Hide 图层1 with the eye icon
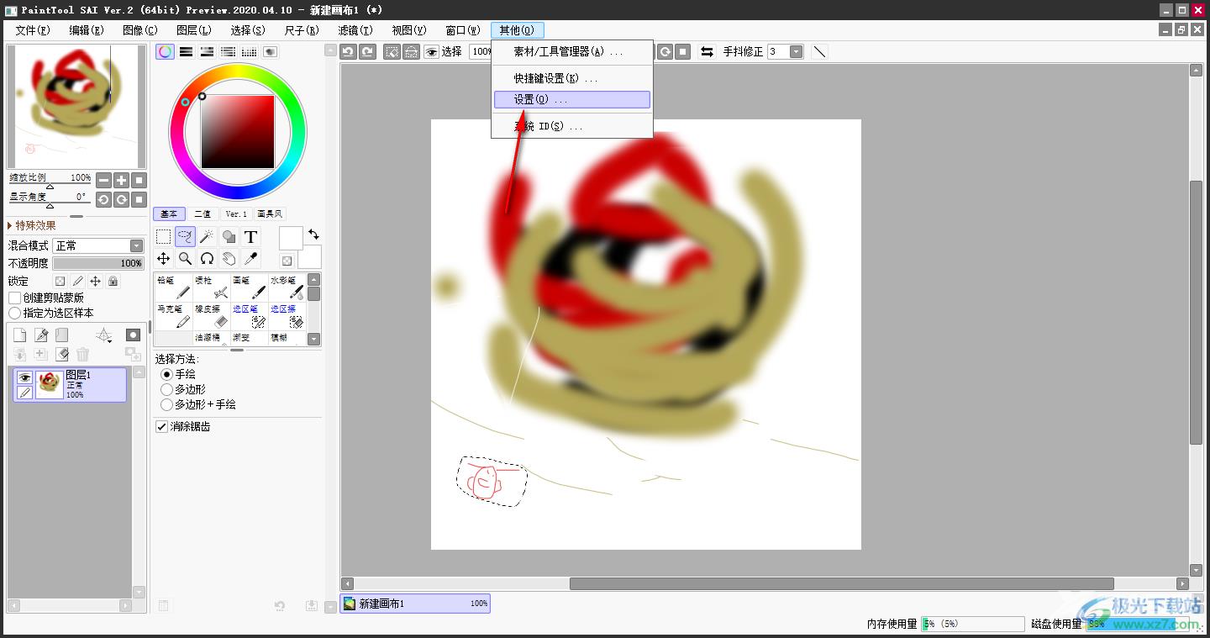 [x=24, y=377]
